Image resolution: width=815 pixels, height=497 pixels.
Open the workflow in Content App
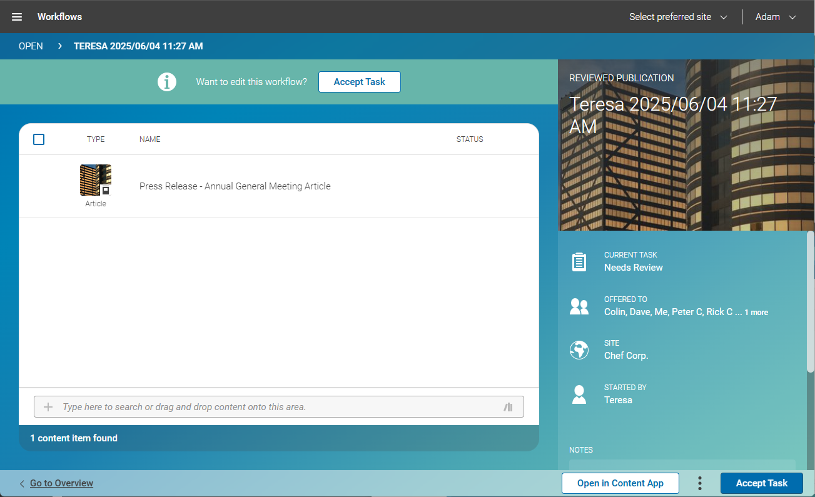click(x=620, y=483)
